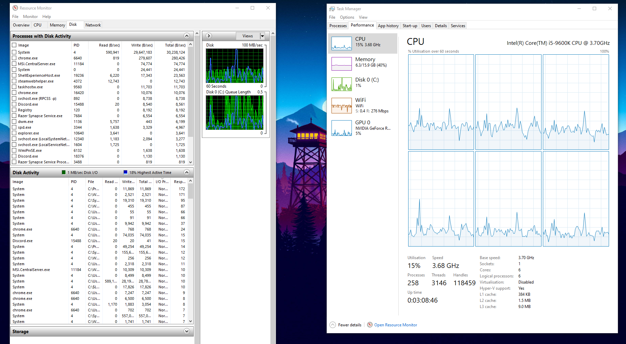626x344 pixels.
Task: Tick the checkbox for ShellExperienceHost.exe
Action: [14, 75]
